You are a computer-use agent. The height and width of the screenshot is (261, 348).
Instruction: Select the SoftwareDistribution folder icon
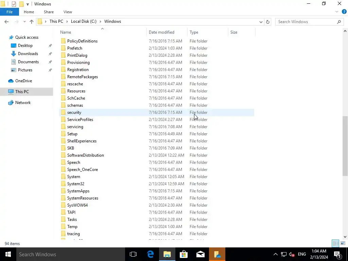click(63, 155)
